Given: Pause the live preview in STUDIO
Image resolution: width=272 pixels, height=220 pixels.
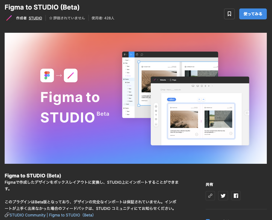Looking at the screenshot, I should click(199, 99).
